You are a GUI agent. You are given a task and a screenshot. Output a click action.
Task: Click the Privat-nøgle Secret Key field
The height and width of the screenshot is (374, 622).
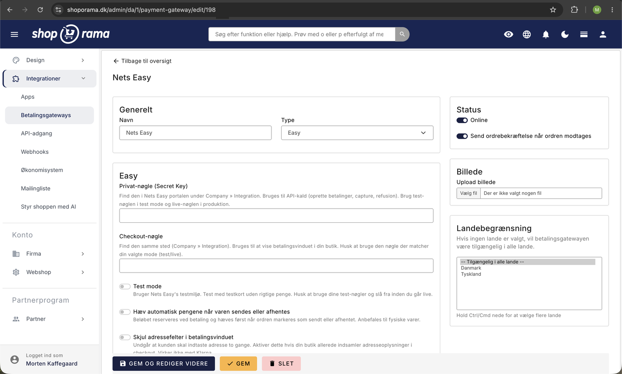[276, 216]
